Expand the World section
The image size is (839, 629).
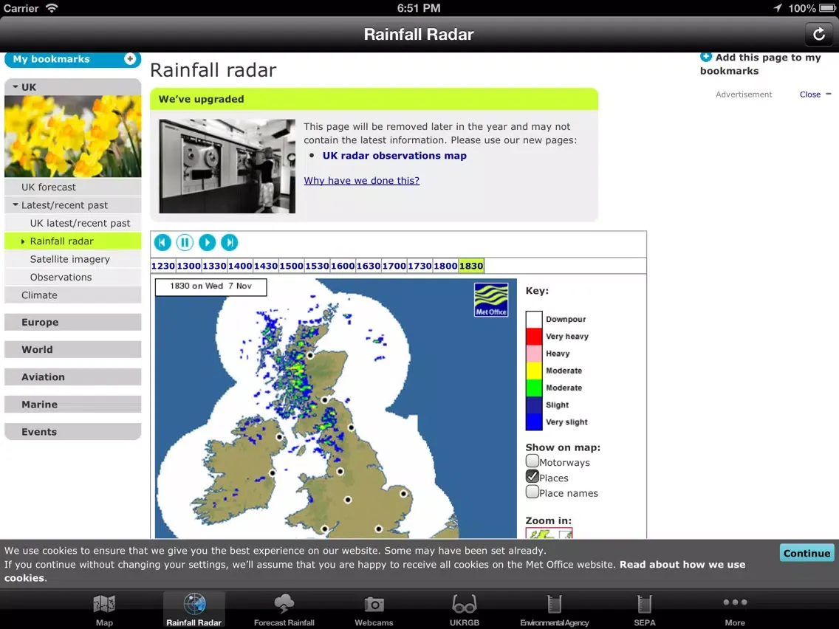[x=73, y=349]
